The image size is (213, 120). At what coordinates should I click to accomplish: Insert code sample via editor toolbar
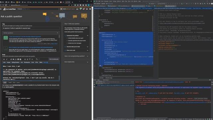[16, 59]
